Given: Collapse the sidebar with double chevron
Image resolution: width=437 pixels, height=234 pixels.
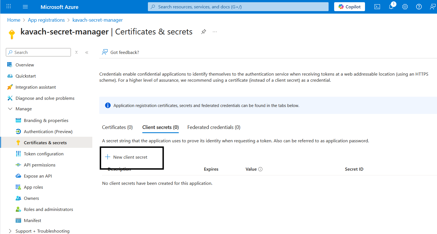Looking at the screenshot, I should point(87,52).
